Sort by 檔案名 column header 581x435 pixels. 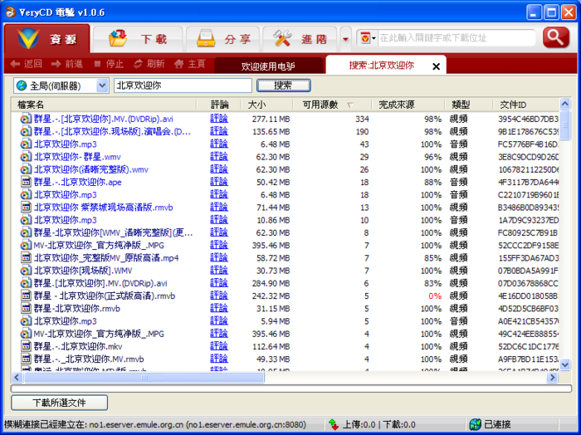point(104,105)
